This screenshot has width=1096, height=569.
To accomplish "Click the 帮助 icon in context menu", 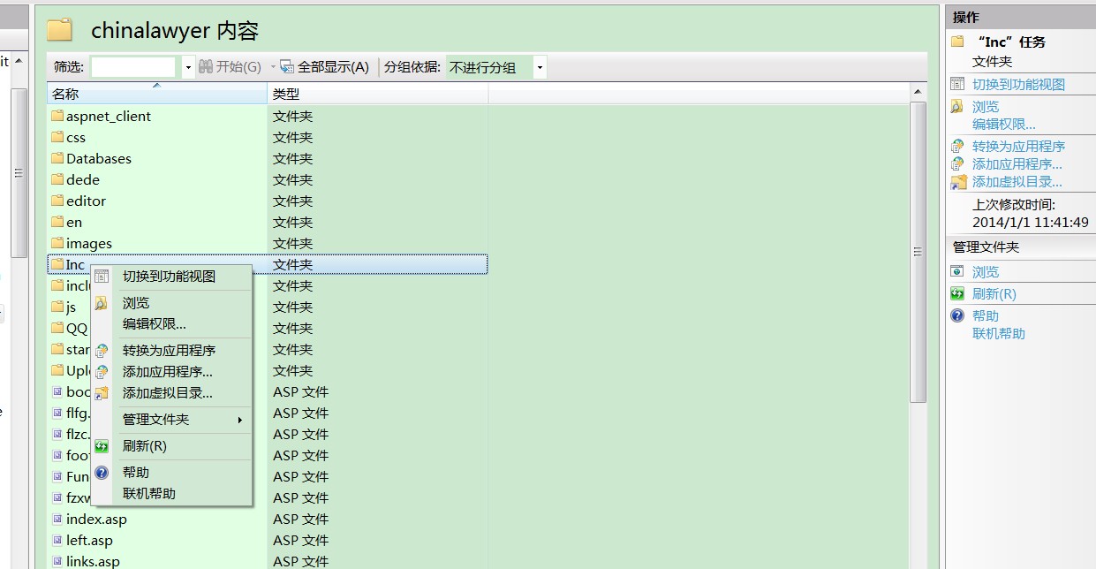I will 102,473.
